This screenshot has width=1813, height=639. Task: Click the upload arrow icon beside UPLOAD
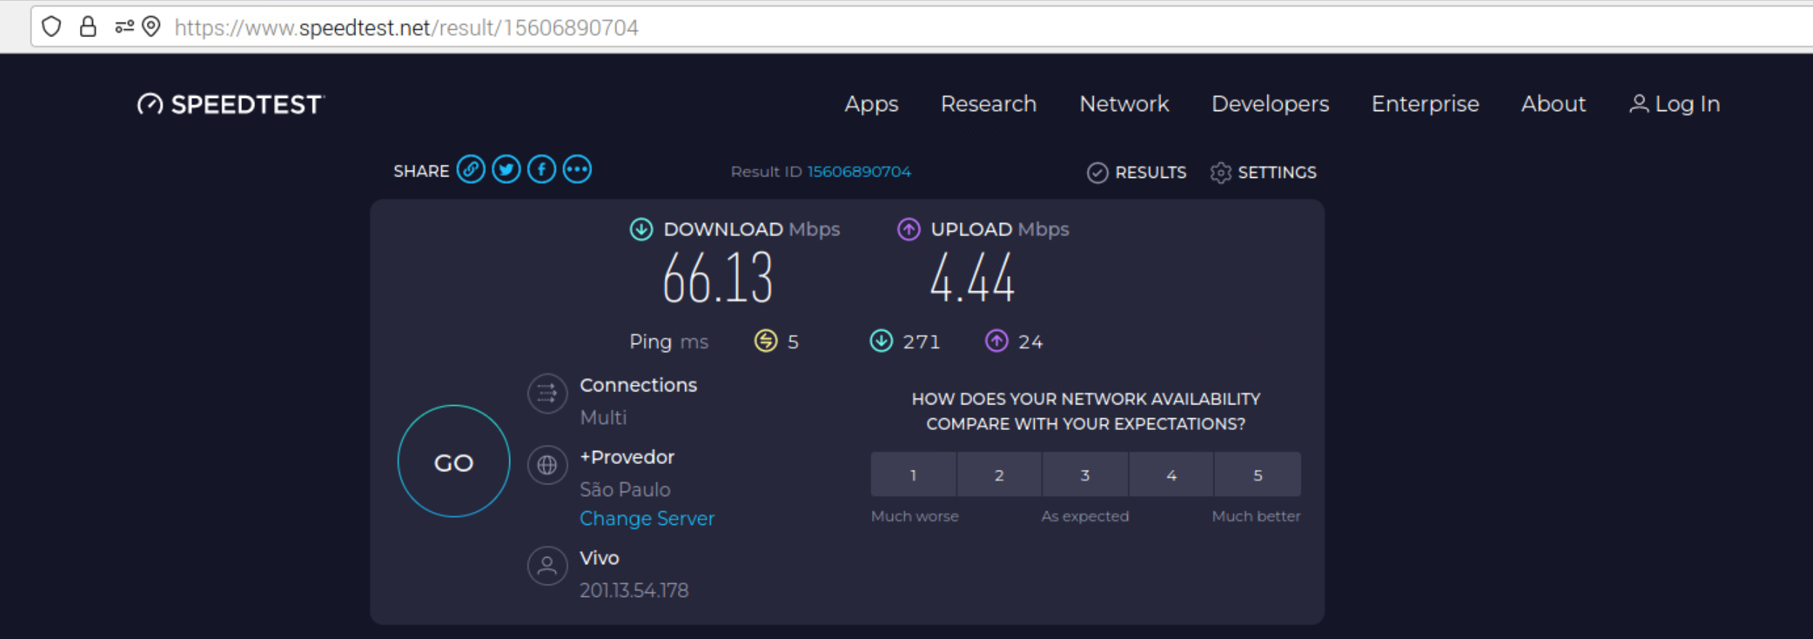[908, 229]
